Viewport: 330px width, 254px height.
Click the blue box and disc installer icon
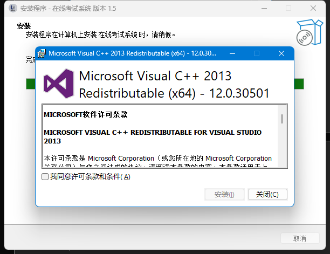click(x=310, y=32)
